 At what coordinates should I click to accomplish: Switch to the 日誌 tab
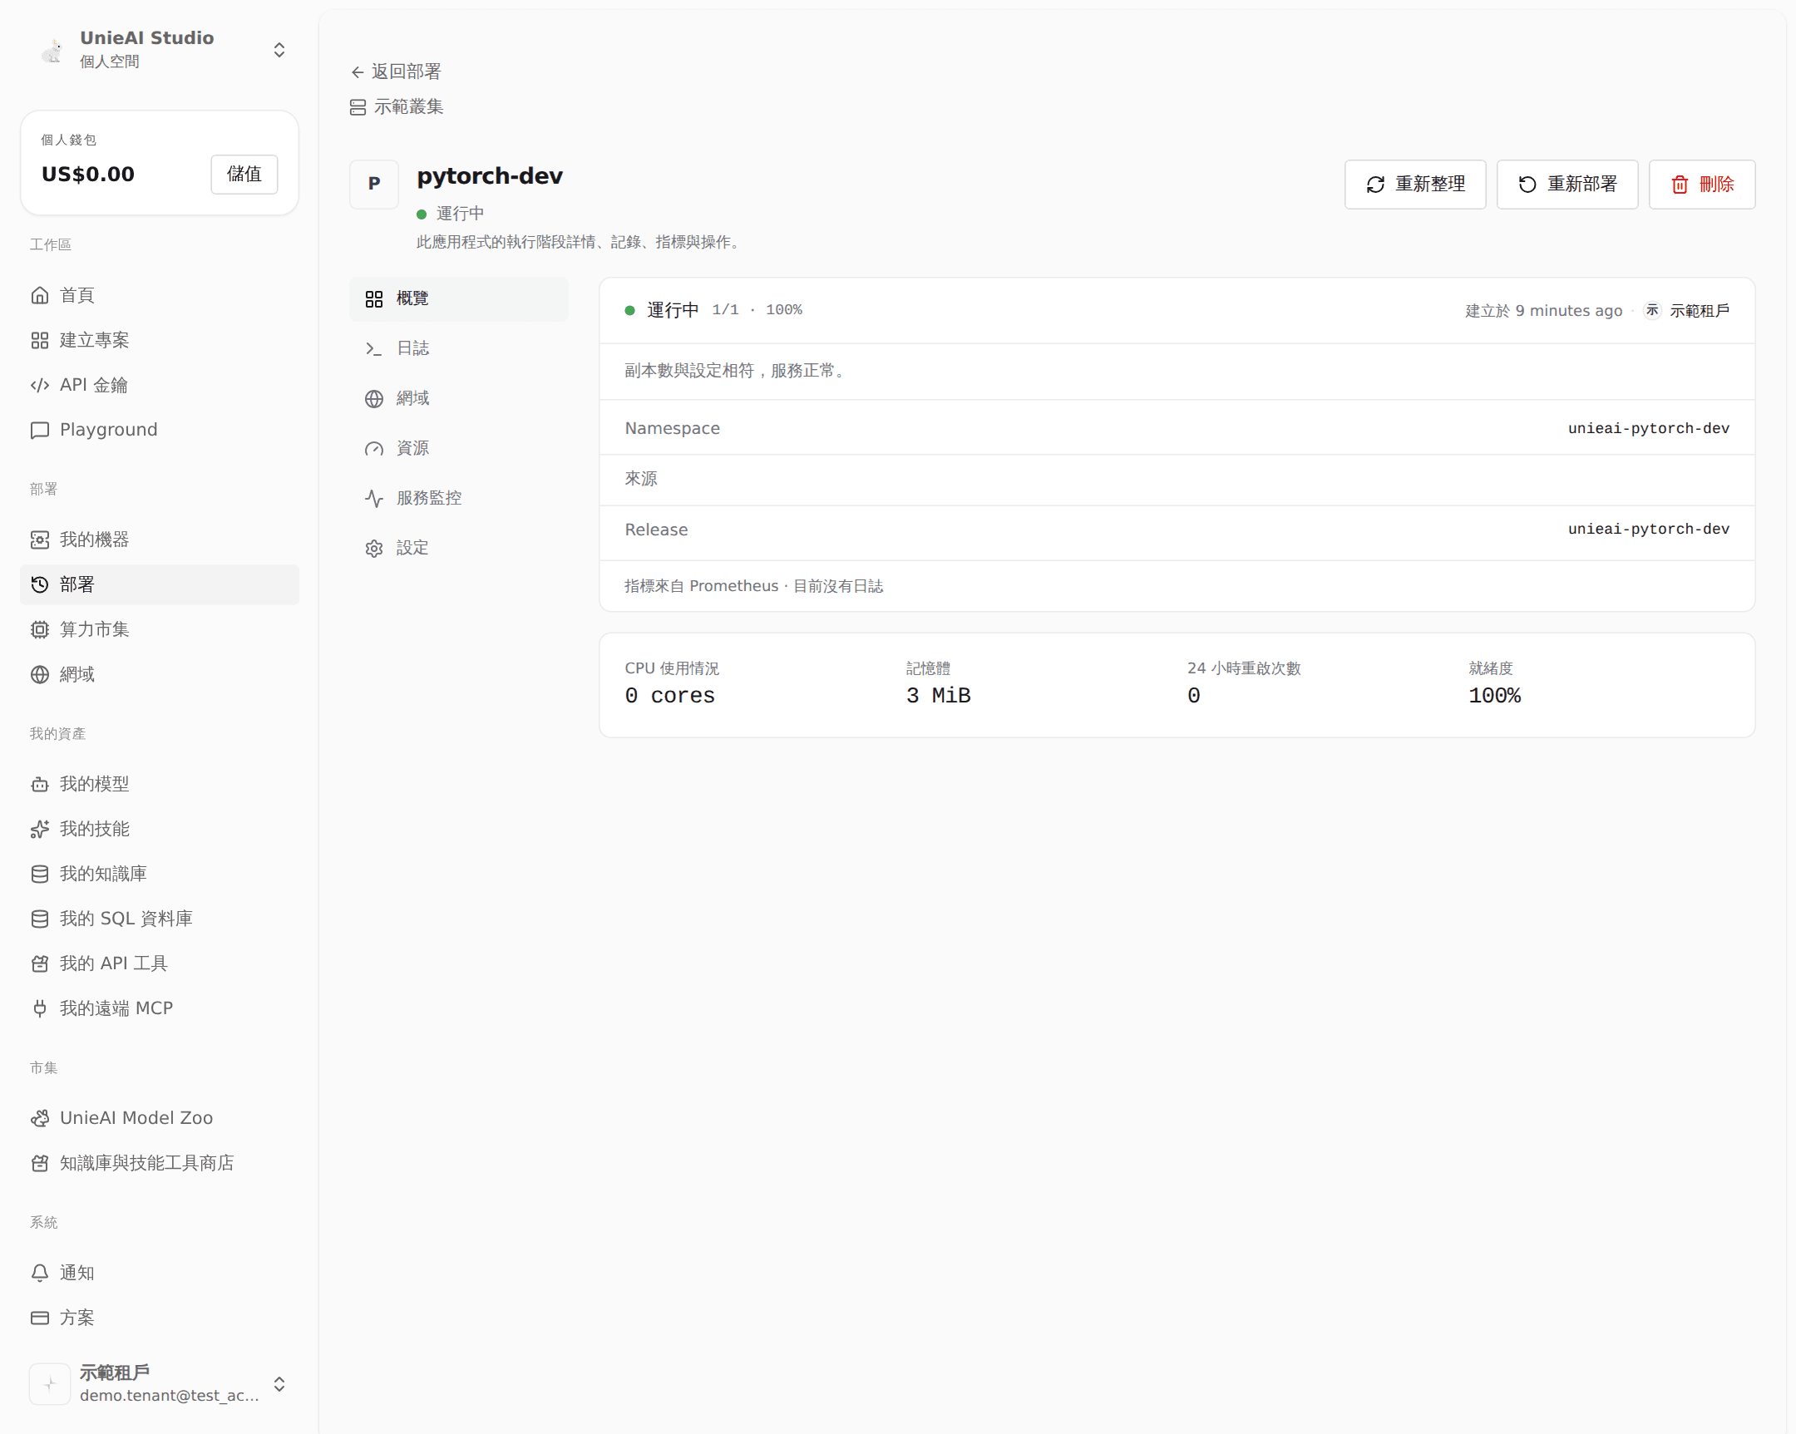coord(459,348)
